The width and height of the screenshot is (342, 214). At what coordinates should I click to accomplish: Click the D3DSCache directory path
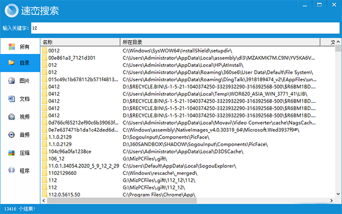[183, 151]
